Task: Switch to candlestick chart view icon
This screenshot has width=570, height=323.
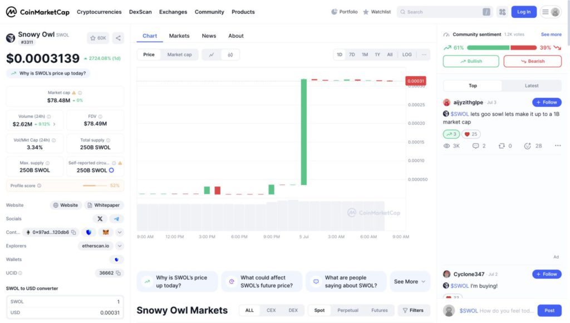Action: pyautogui.click(x=230, y=55)
